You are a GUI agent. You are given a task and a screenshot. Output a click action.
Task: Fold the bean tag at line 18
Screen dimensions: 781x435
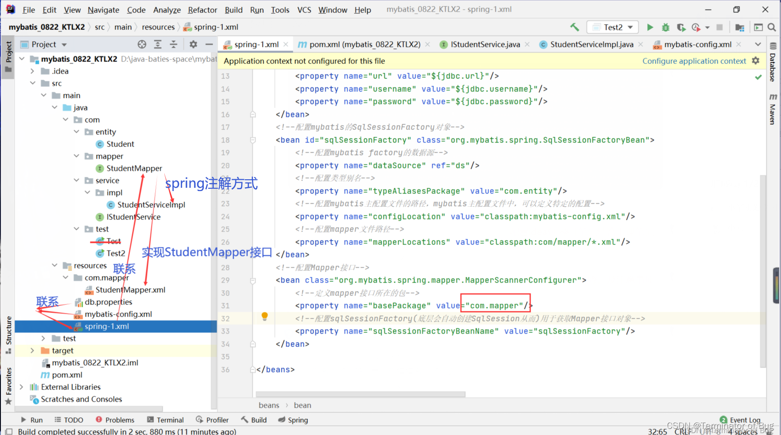point(253,140)
